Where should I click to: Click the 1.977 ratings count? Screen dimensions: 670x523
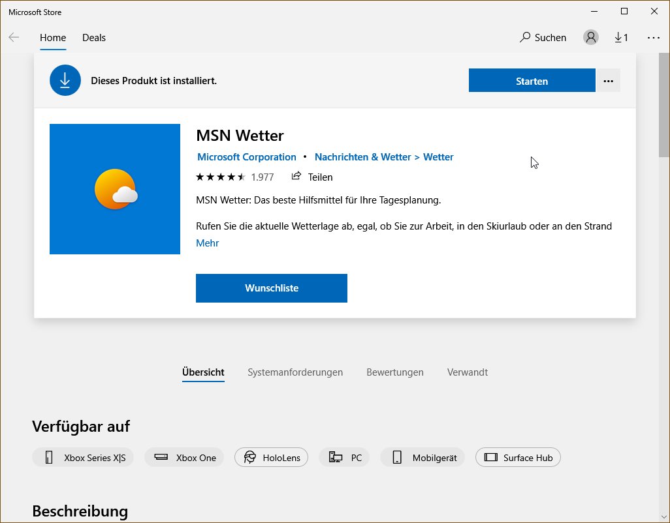coord(263,177)
